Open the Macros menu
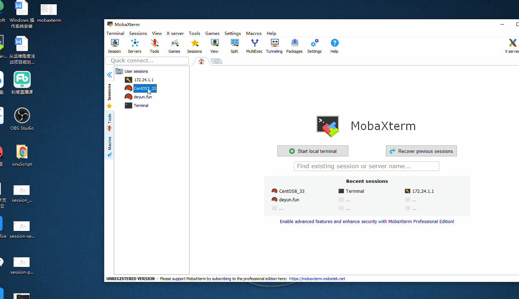Image resolution: width=519 pixels, height=299 pixels. (254, 33)
